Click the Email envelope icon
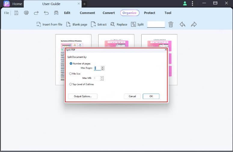Screen dimensions: 233x152 pos(56,13)
